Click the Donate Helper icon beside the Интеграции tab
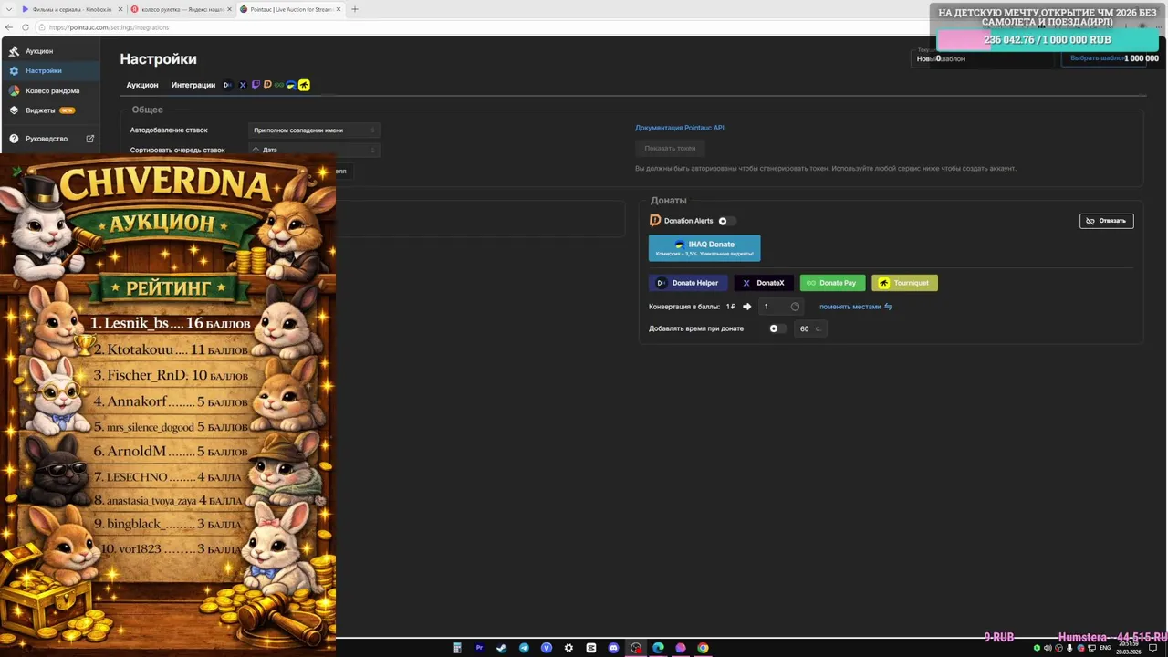 pos(228,85)
